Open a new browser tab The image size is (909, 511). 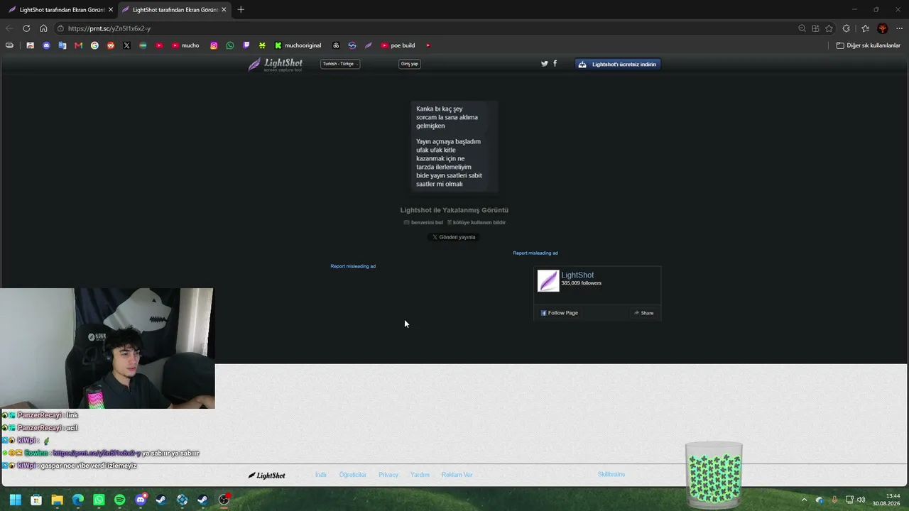[x=241, y=10]
